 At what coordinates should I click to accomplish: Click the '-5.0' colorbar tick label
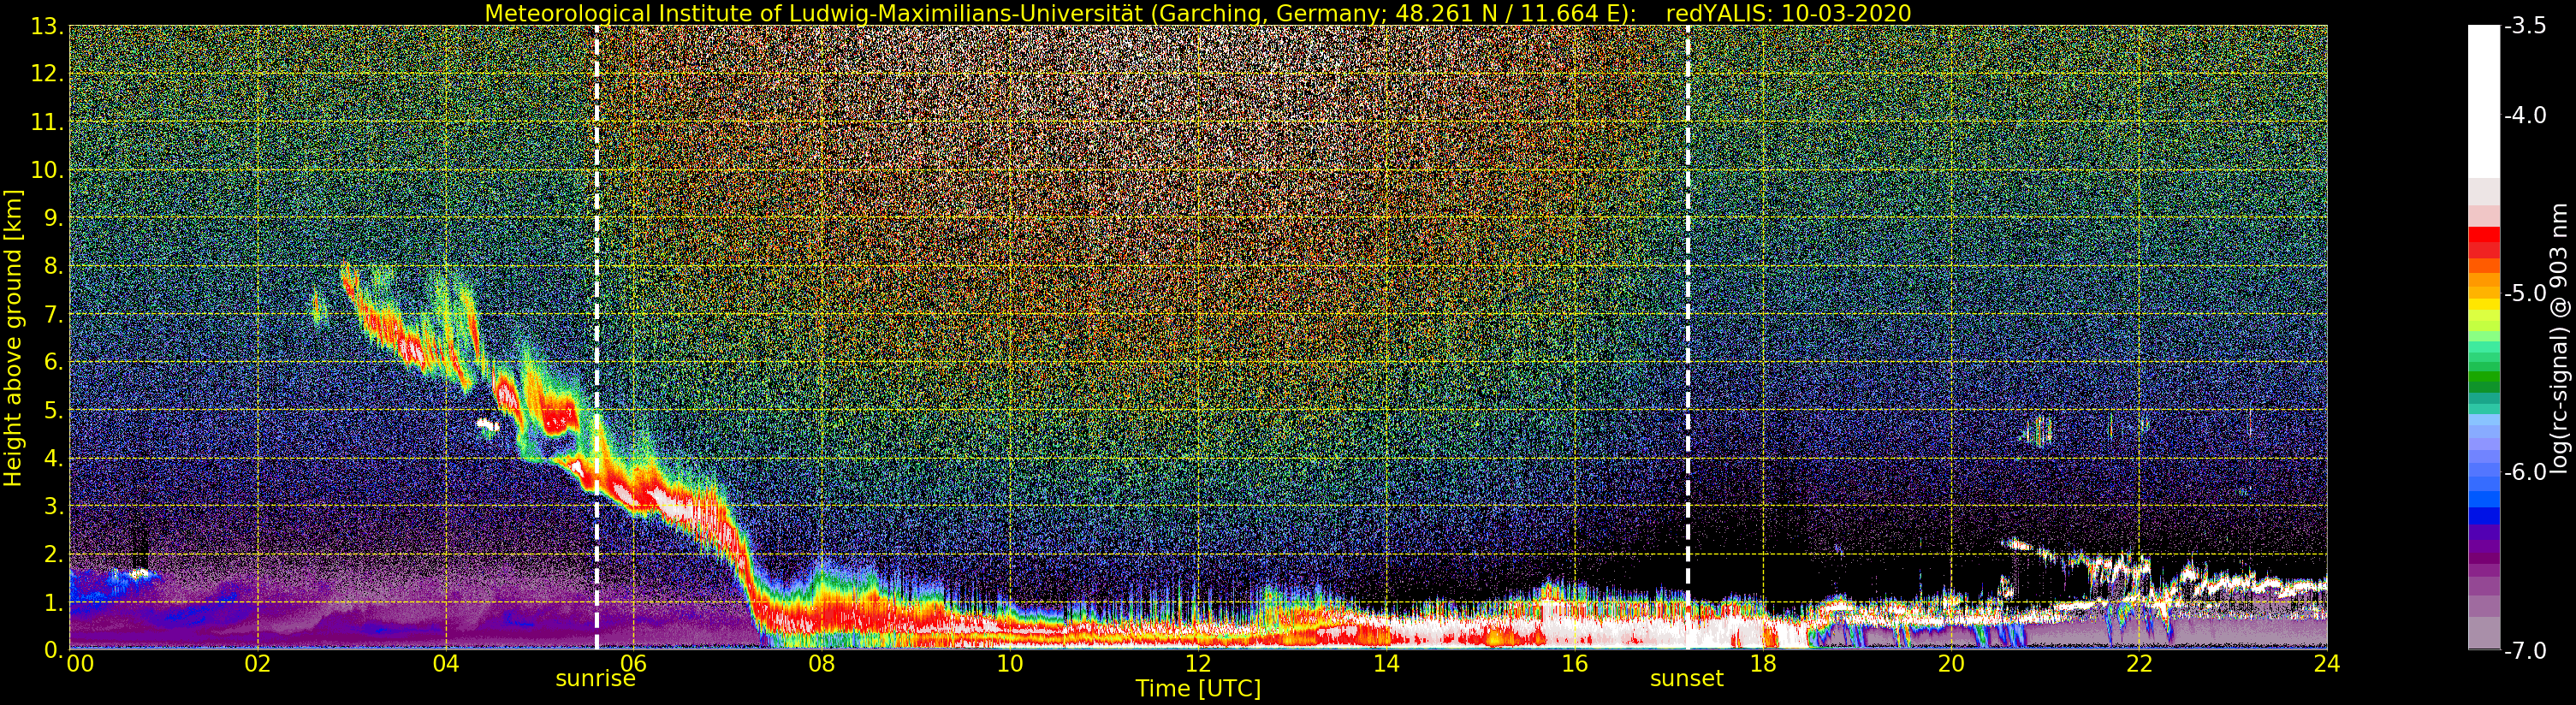2525,294
